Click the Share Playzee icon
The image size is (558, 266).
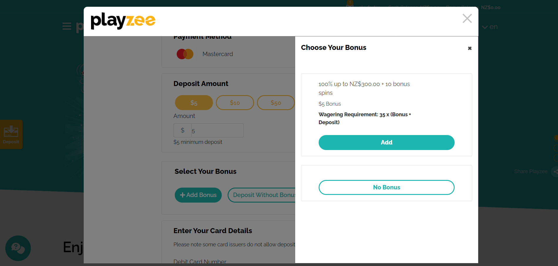555,171
